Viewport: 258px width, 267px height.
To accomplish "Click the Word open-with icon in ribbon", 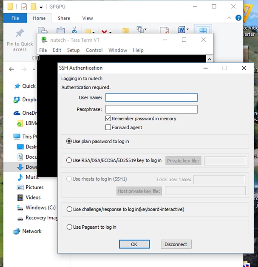I will 181,30.
